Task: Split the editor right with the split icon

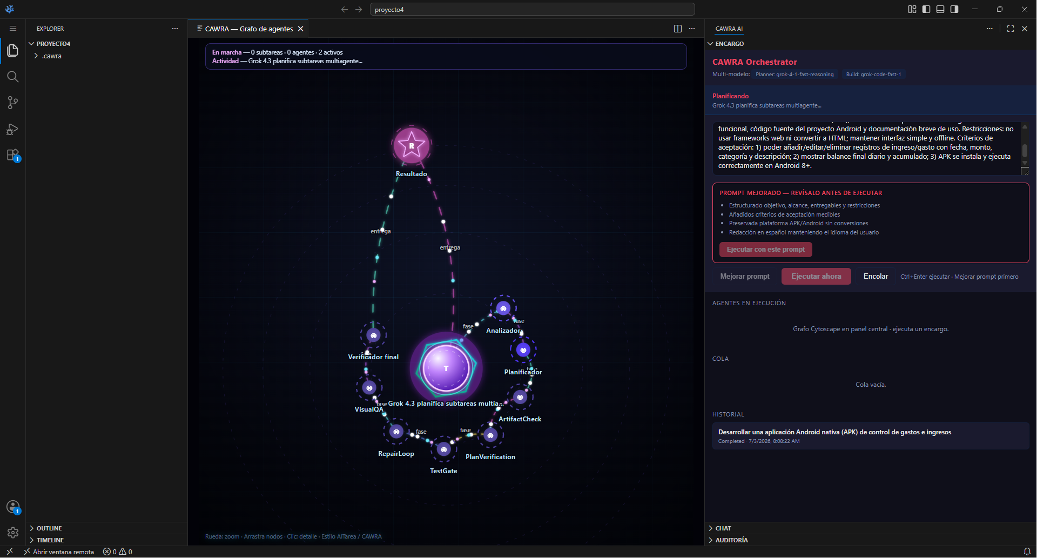Action: pos(678,29)
